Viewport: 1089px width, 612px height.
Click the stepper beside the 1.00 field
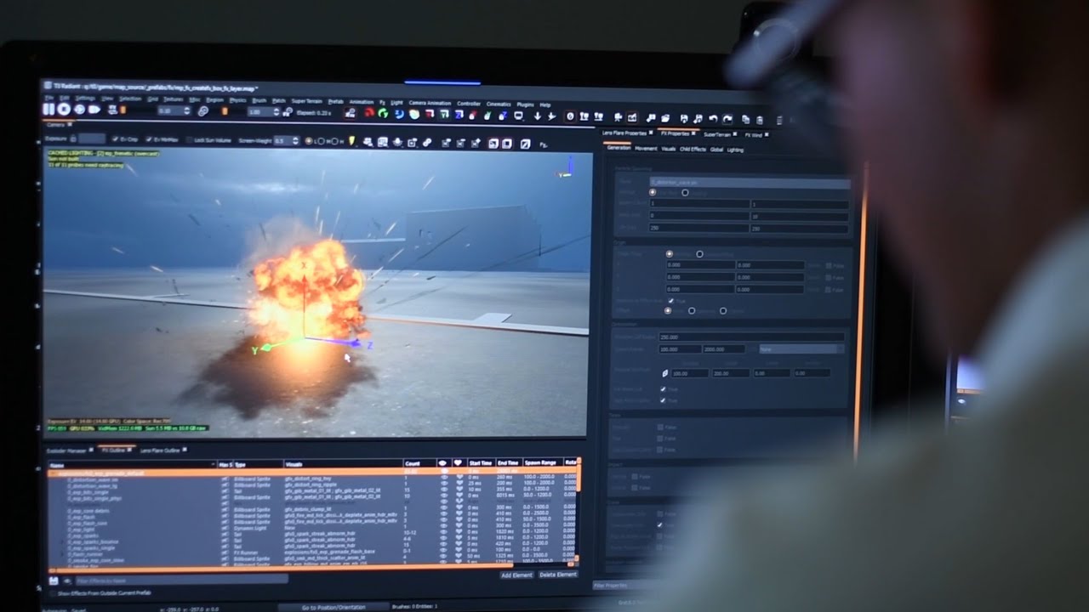pos(277,111)
